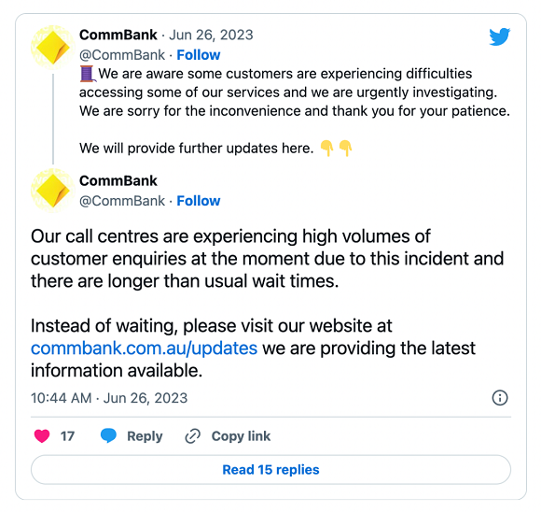Click the second pointing-down hand emoji
This screenshot has height=512, width=541.
pos(345,149)
